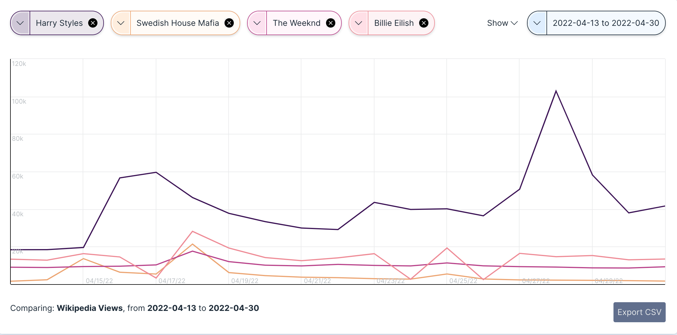Viewport: 677px width, 335px height.
Task: Click the Billie Eilish artist label
Action: coord(394,23)
